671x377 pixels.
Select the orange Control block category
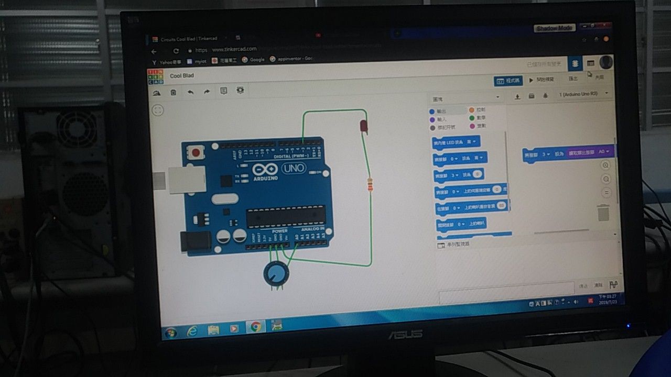(x=478, y=110)
